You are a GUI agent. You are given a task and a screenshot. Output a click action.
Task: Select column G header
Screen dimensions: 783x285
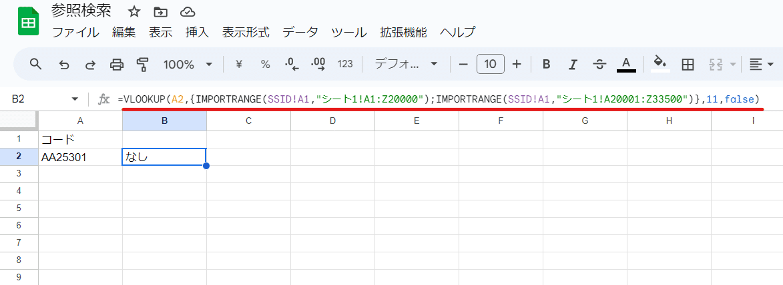[x=585, y=121]
